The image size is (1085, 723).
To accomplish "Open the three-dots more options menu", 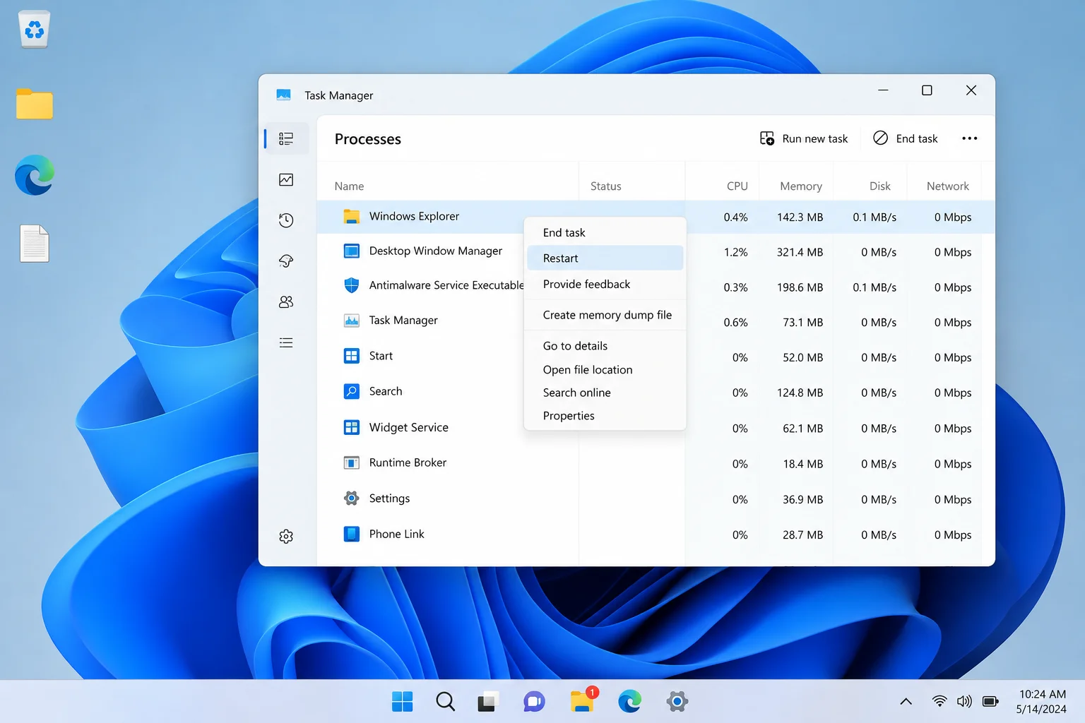I will [x=970, y=138].
